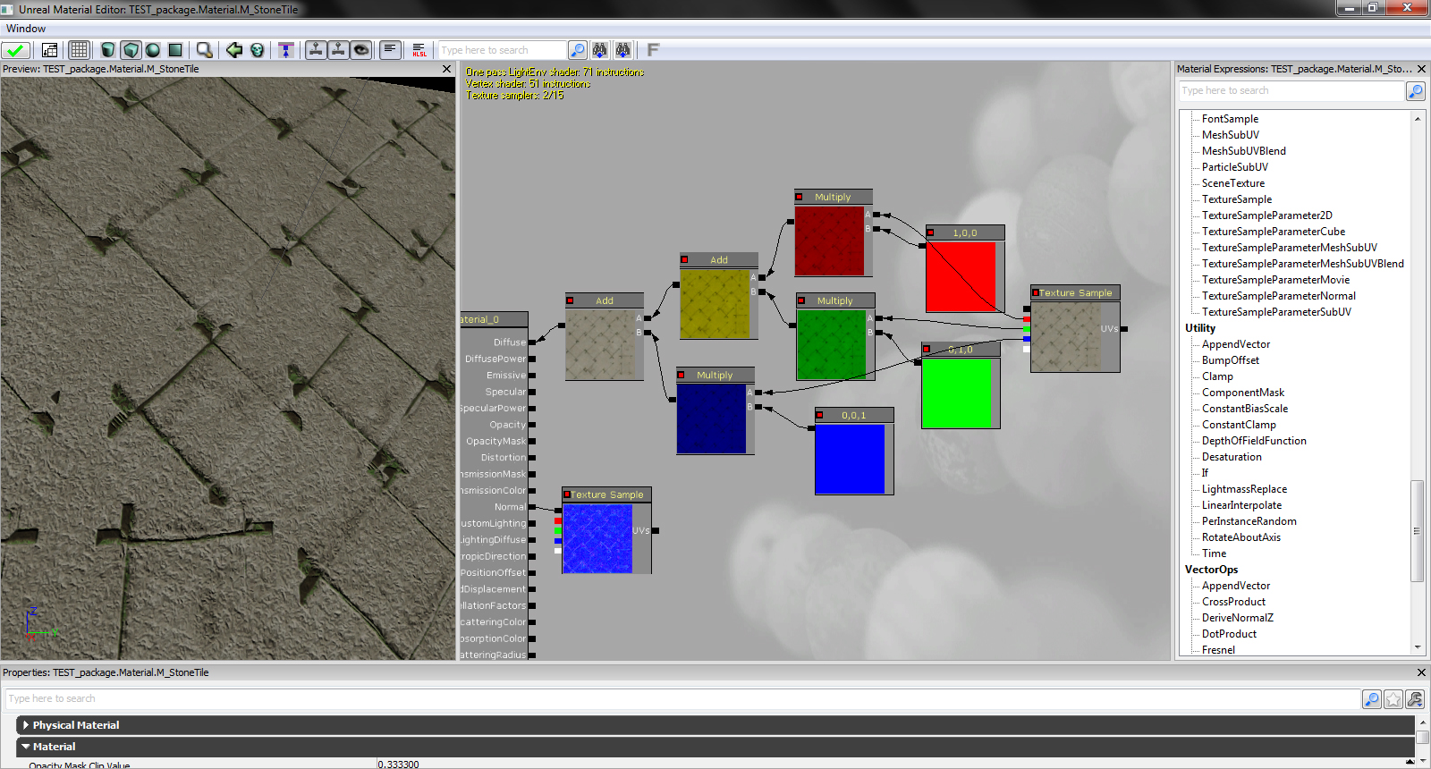Click the search button beside the toolbar search box
Screen dimensions: 1431x769
click(578, 50)
